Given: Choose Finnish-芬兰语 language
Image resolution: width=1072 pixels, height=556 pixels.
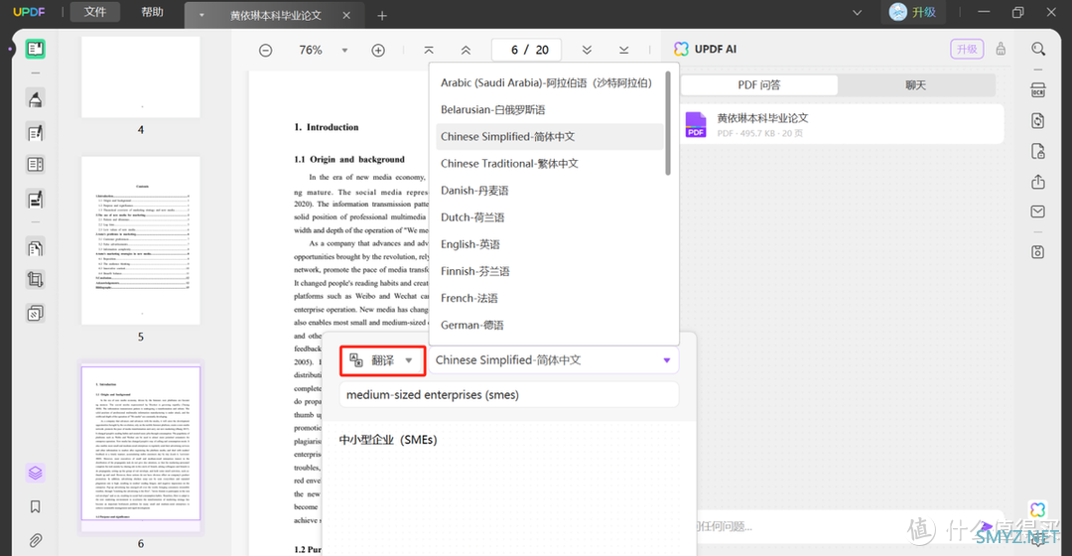Looking at the screenshot, I should pos(549,271).
